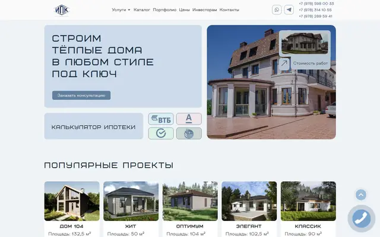This screenshot has height=237, width=380.
Task: Open the Контакты menu item
Action: coord(229,10)
